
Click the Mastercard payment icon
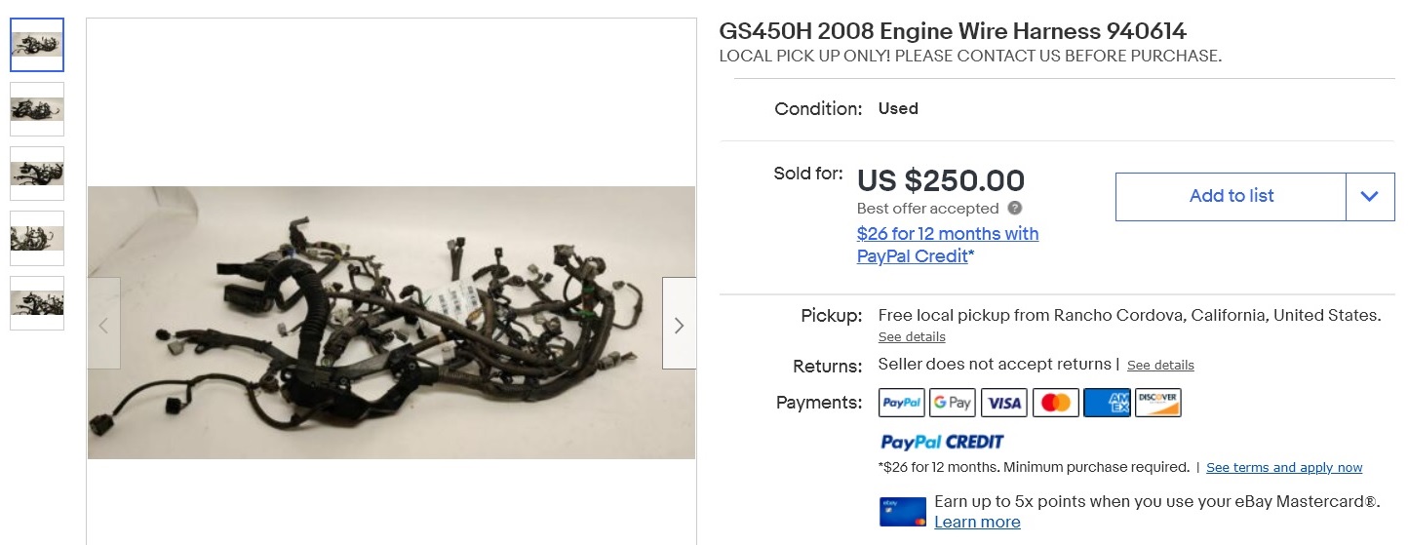[x=1055, y=403]
